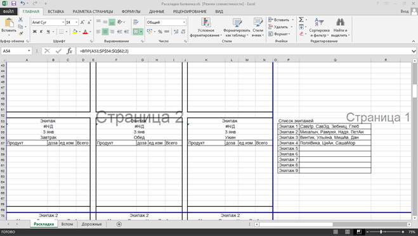Cancel formula entry with X icon

[x=47, y=51]
